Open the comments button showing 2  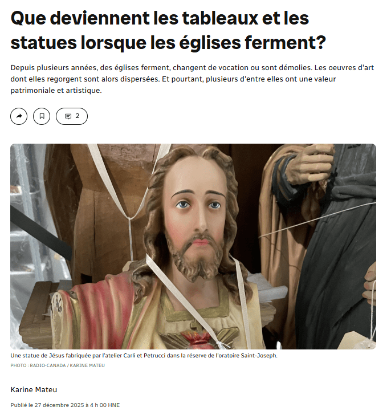click(72, 116)
